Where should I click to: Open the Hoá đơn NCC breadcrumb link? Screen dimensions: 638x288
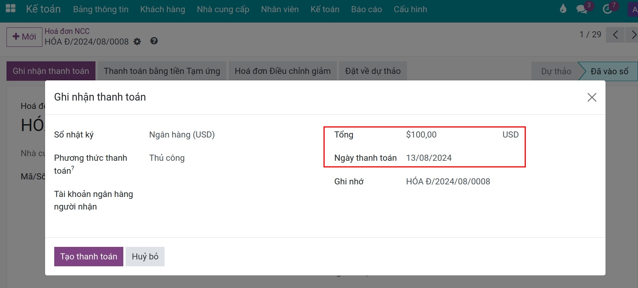click(67, 31)
